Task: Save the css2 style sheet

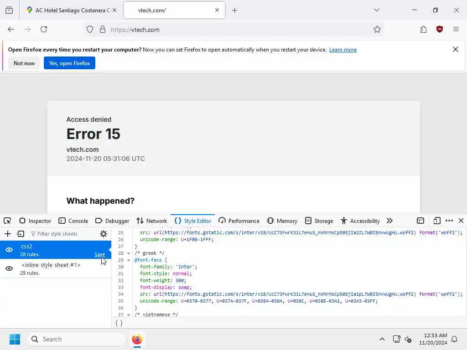Action: click(x=99, y=254)
